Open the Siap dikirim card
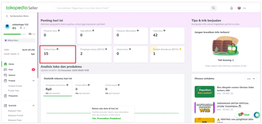The height and width of the screenshot is (124, 262). 94,36
